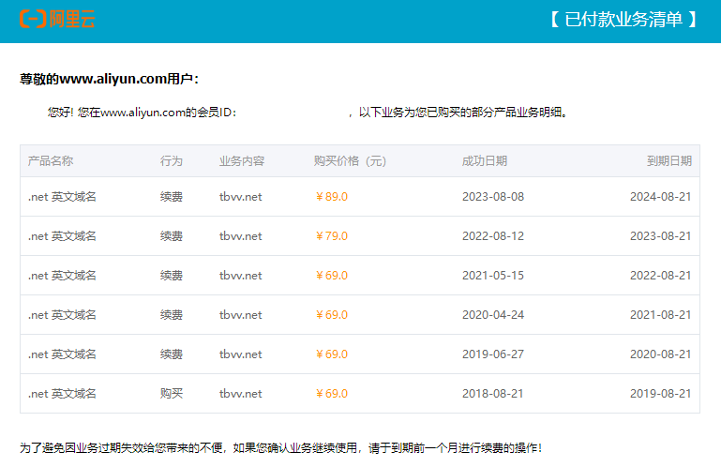The width and height of the screenshot is (721, 467).
Task: Click the 2019-06-27 success date
Action: point(493,354)
